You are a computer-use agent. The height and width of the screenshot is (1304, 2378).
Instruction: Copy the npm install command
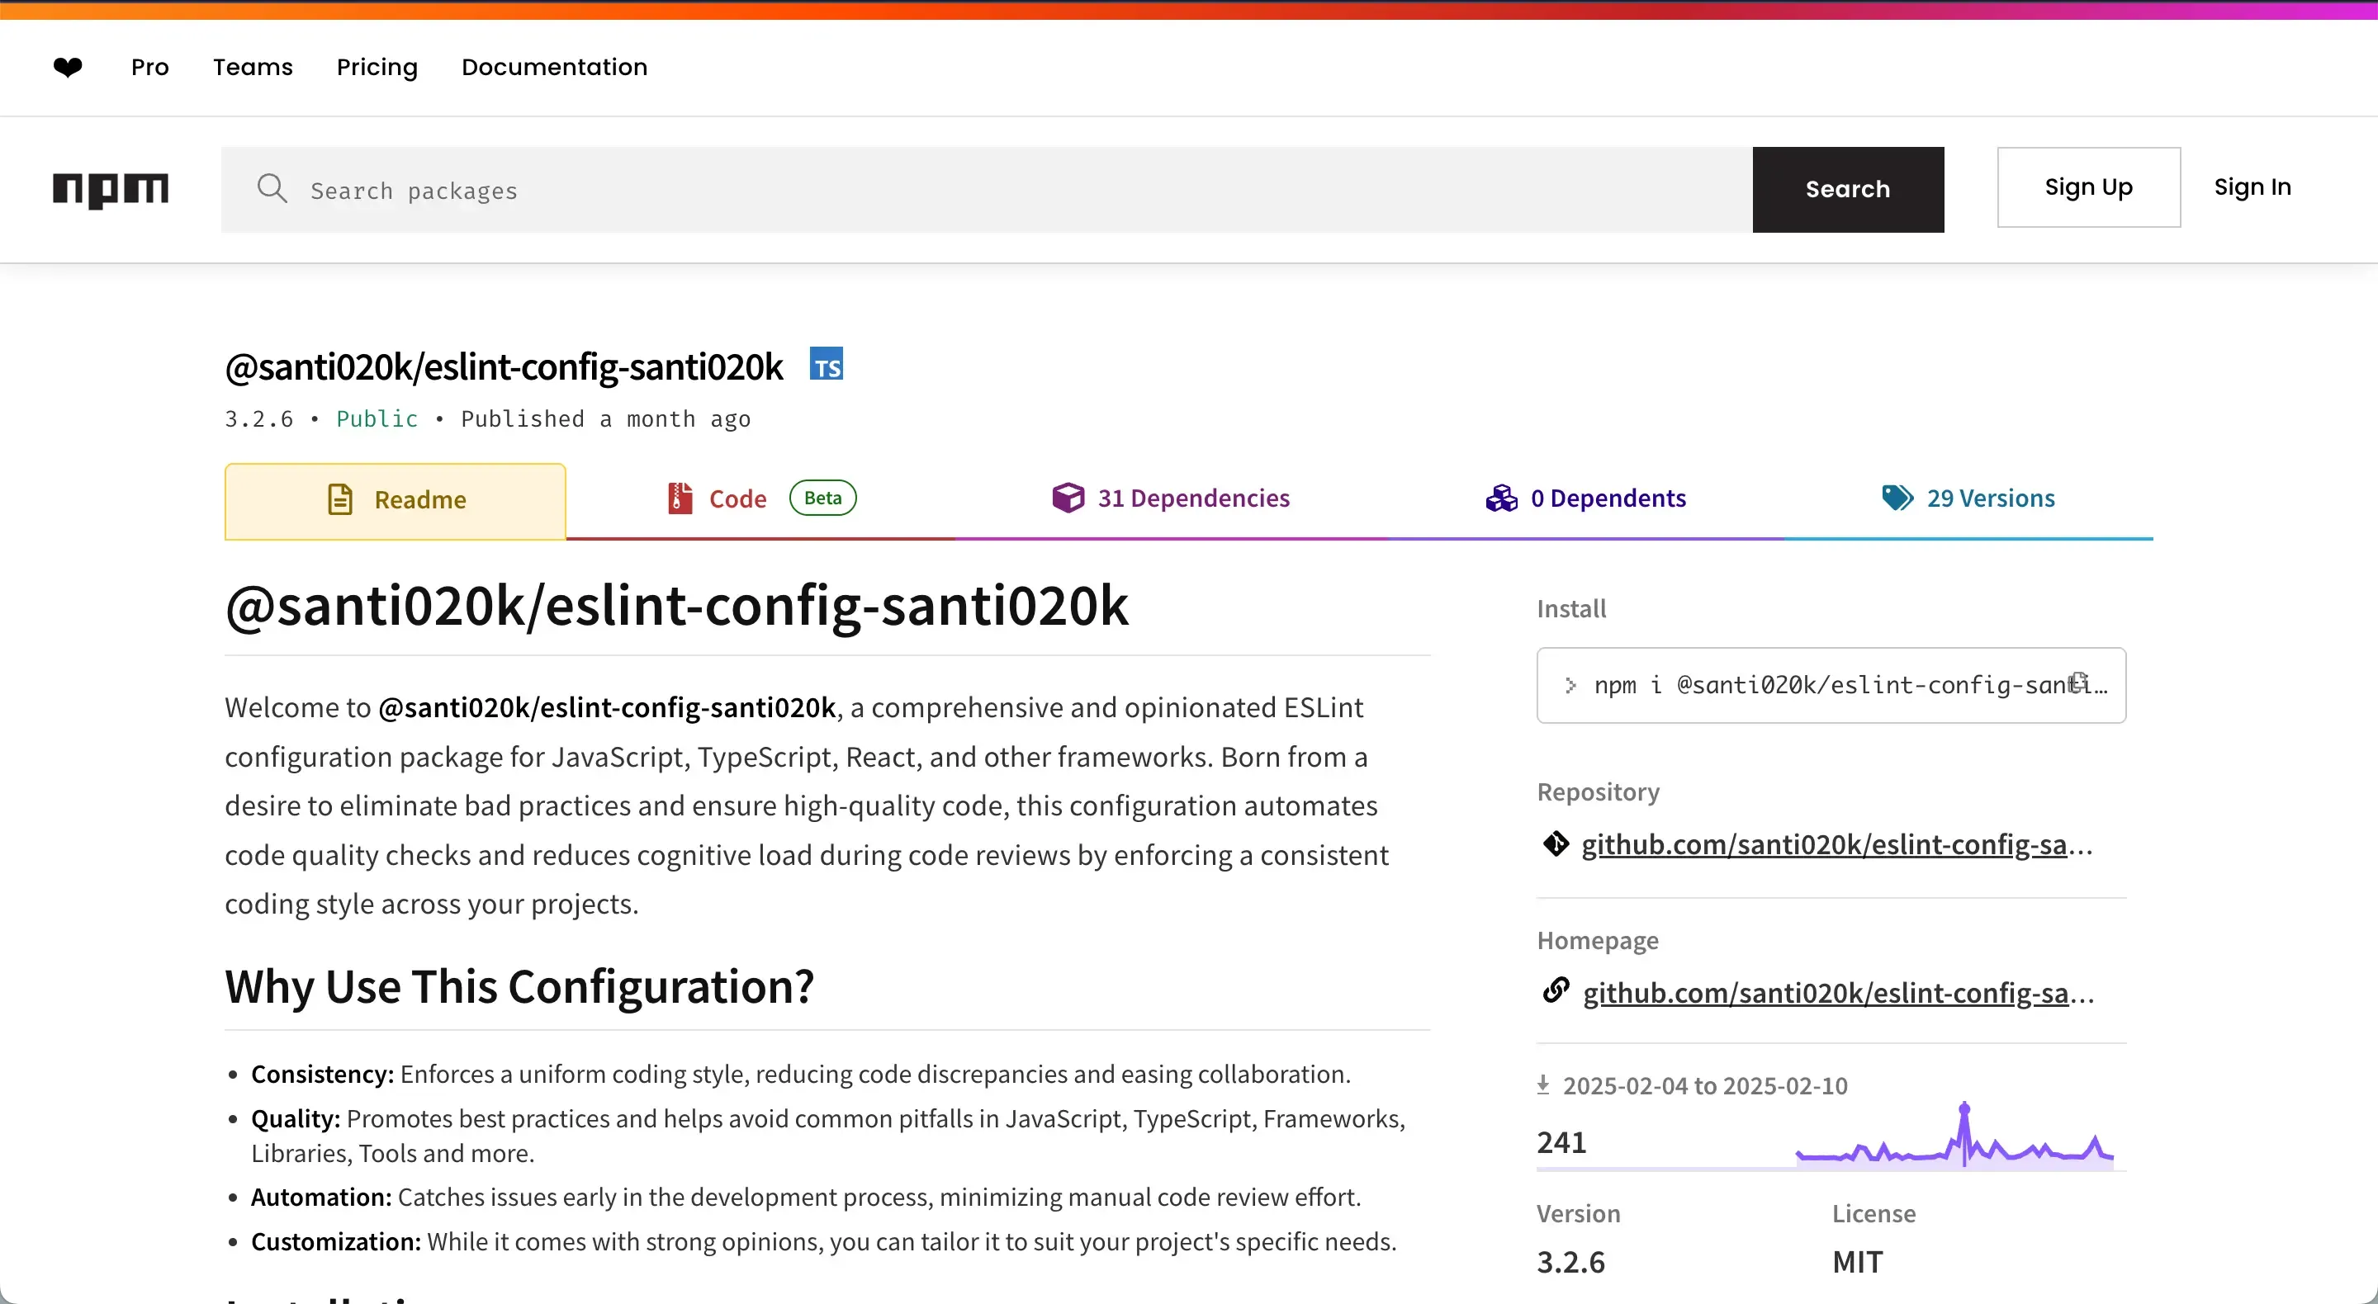[2079, 682]
